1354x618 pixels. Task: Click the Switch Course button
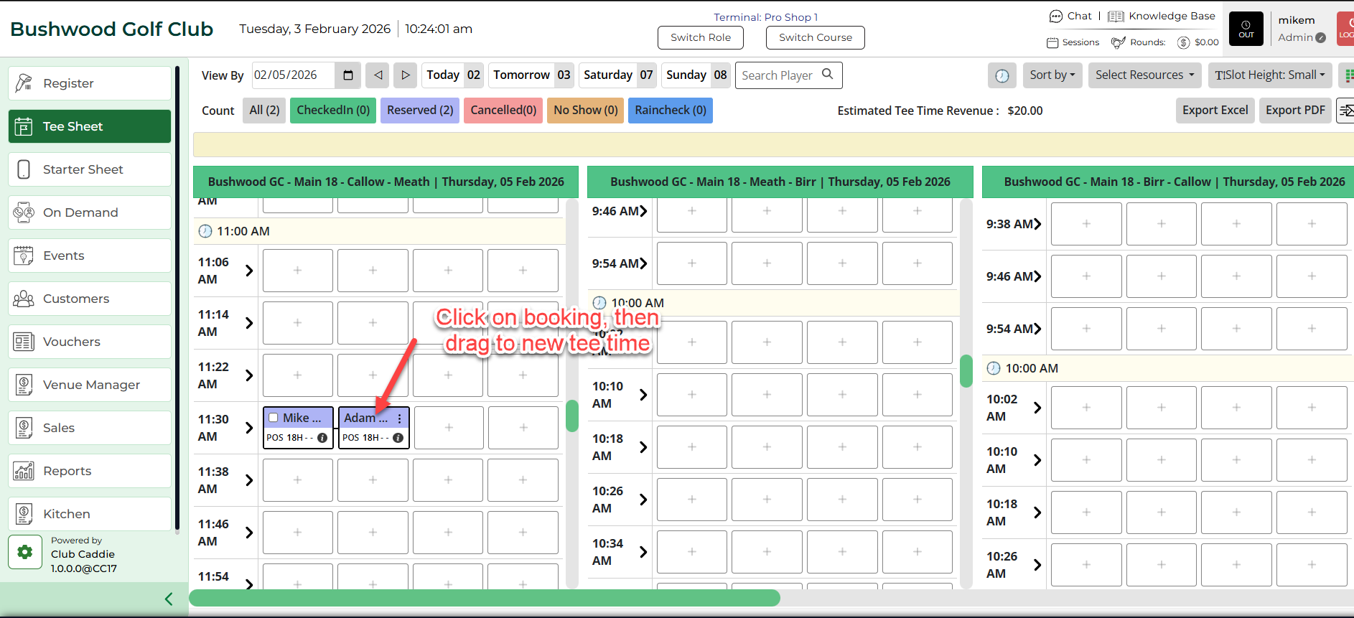tap(815, 37)
